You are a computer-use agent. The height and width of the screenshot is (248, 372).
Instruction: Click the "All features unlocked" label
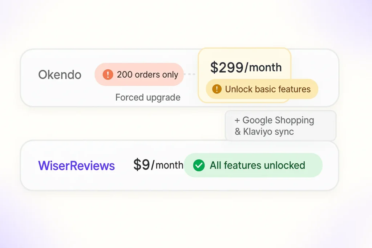[x=257, y=166]
